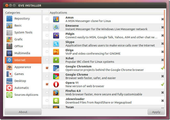Image resolution: width=170 pixels, height=120 pixels.
Task: Uncheck the Opera 11 checkbox
Action: point(47,84)
